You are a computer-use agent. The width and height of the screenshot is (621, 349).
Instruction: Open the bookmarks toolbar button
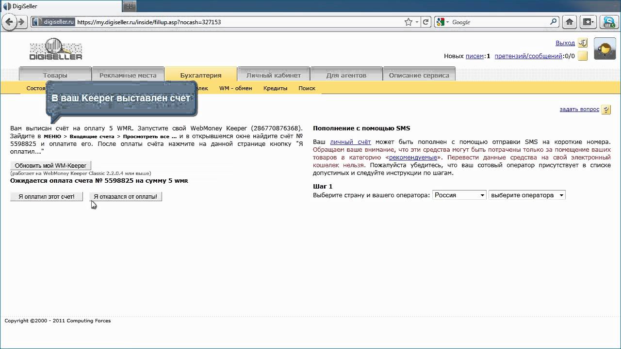click(588, 22)
